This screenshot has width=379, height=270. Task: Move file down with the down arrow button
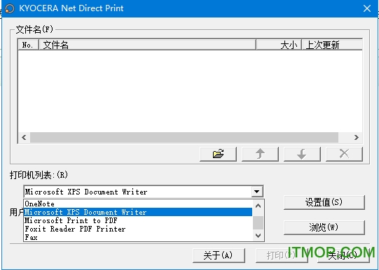click(x=302, y=154)
